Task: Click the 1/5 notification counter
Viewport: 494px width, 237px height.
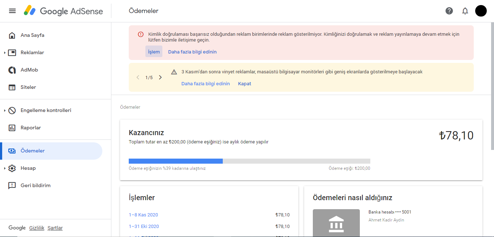Action: 149,78
